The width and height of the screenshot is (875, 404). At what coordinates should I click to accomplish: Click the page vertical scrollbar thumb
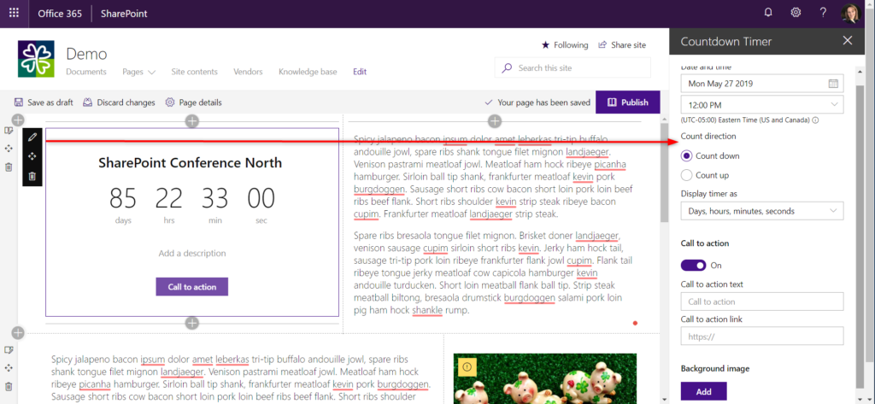pyautogui.click(x=664, y=173)
